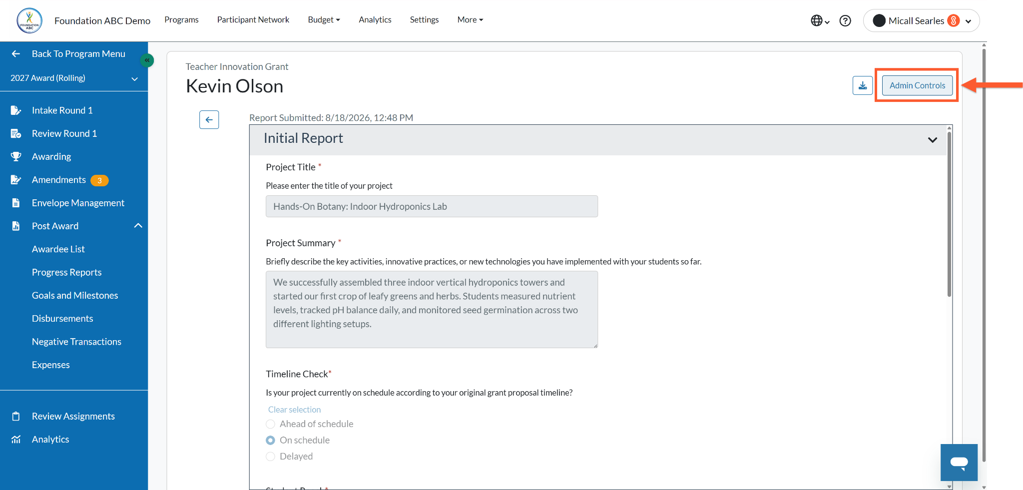Open the globe language selector
This screenshot has height=490, width=1023.
[x=819, y=20]
